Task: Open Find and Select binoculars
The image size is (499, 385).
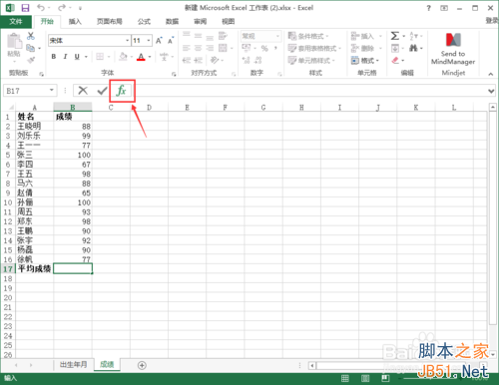Action: point(413,48)
